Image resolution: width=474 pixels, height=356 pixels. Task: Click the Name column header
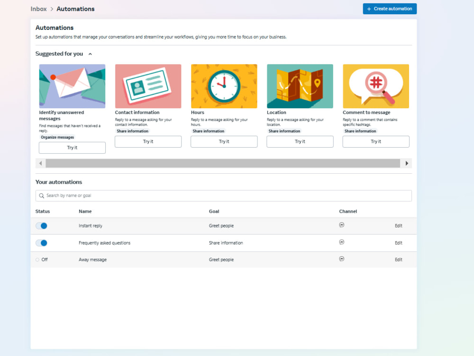(85, 211)
